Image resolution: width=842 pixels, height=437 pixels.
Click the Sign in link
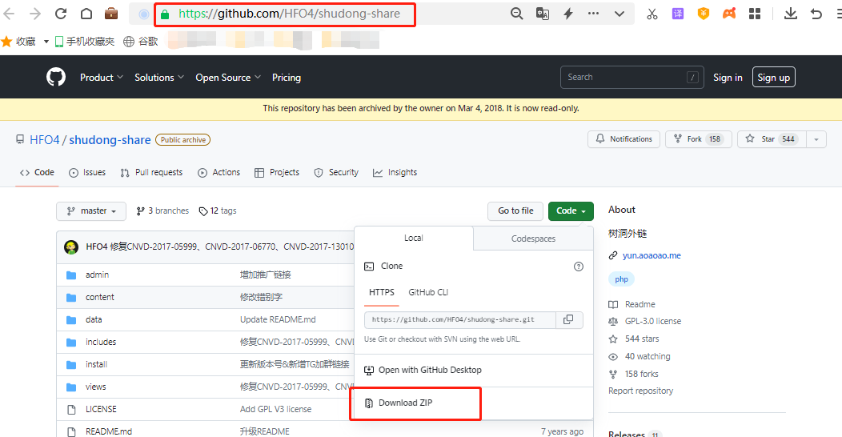728,78
